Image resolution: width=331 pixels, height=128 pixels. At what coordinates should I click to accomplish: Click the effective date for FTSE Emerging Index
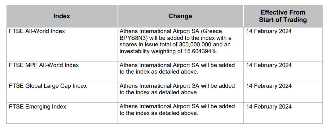click(x=269, y=107)
